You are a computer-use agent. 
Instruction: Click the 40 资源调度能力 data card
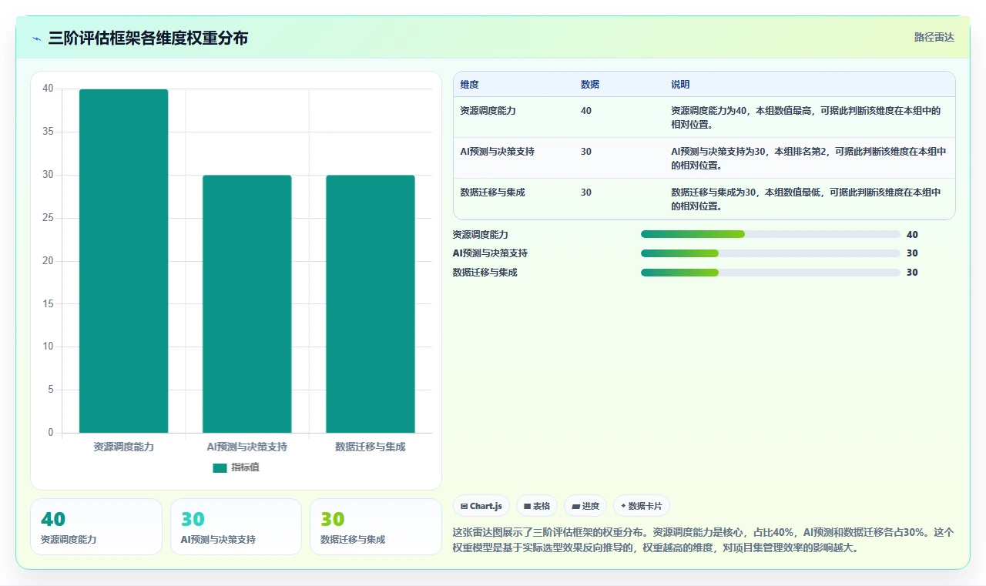tap(96, 527)
